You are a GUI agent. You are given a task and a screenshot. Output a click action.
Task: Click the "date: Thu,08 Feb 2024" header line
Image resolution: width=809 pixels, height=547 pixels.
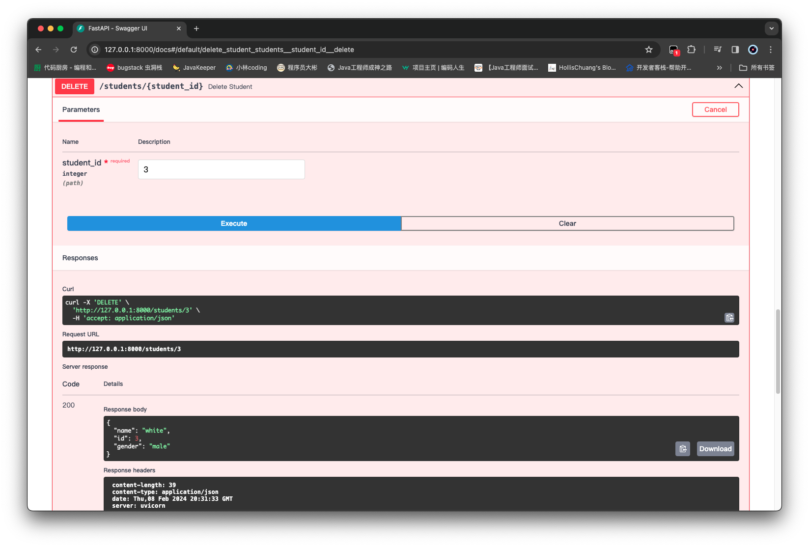tap(172, 499)
